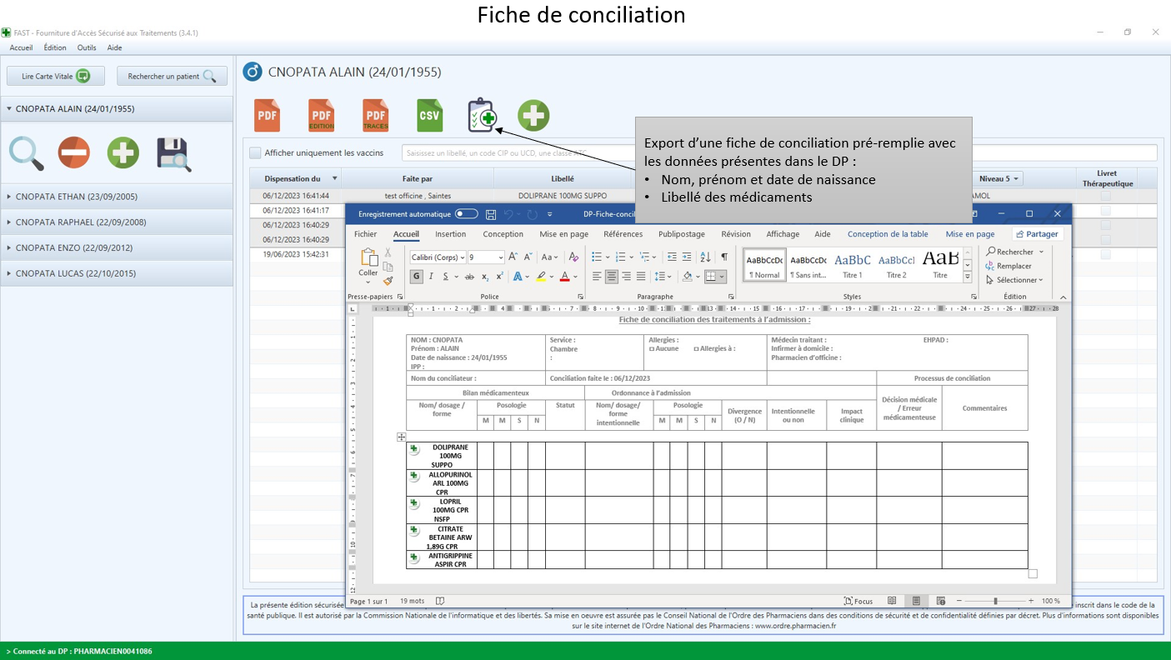Export the dispensation list as CSV
Screen dimensions: 1171x660
pos(429,115)
